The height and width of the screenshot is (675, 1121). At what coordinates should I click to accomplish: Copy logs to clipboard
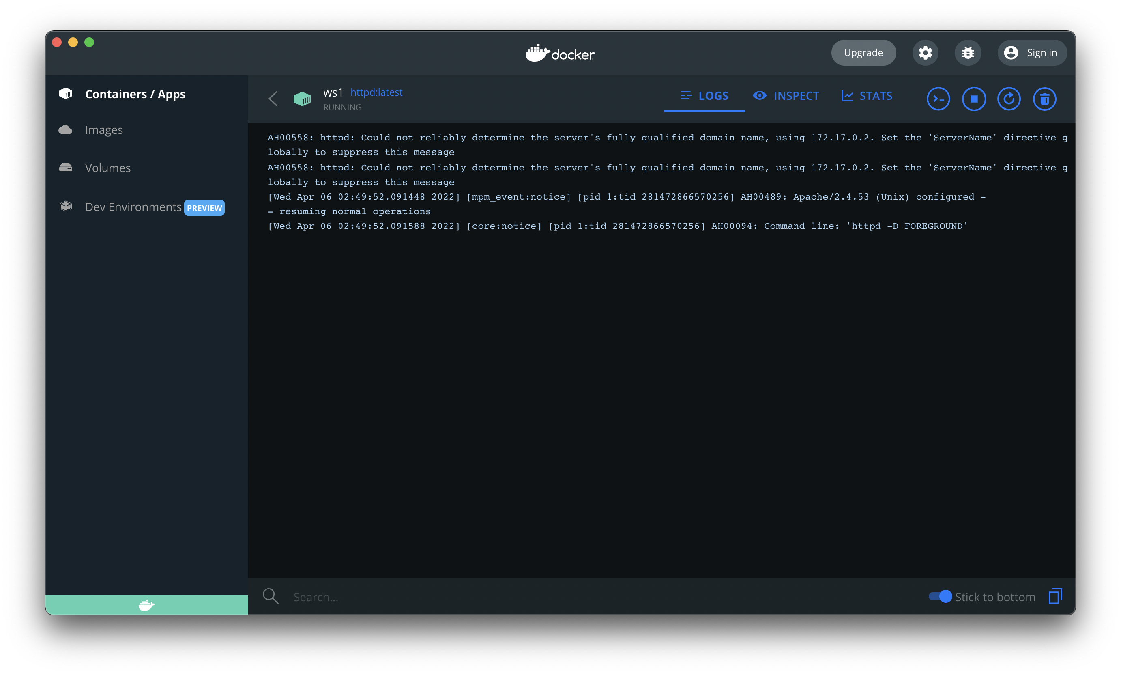(x=1054, y=596)
